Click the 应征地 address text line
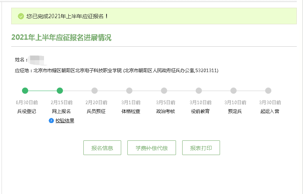Screen dimensions: 303x194 coord(117,71)
